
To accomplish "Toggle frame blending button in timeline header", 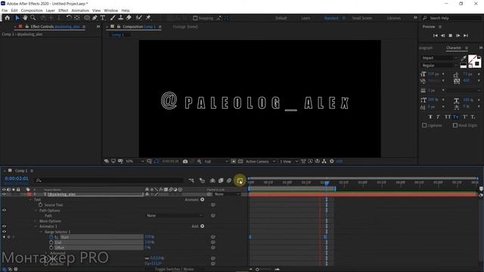I will pos(221,181).
